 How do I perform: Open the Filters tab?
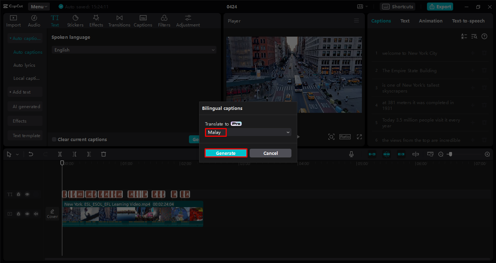(164, 21)
